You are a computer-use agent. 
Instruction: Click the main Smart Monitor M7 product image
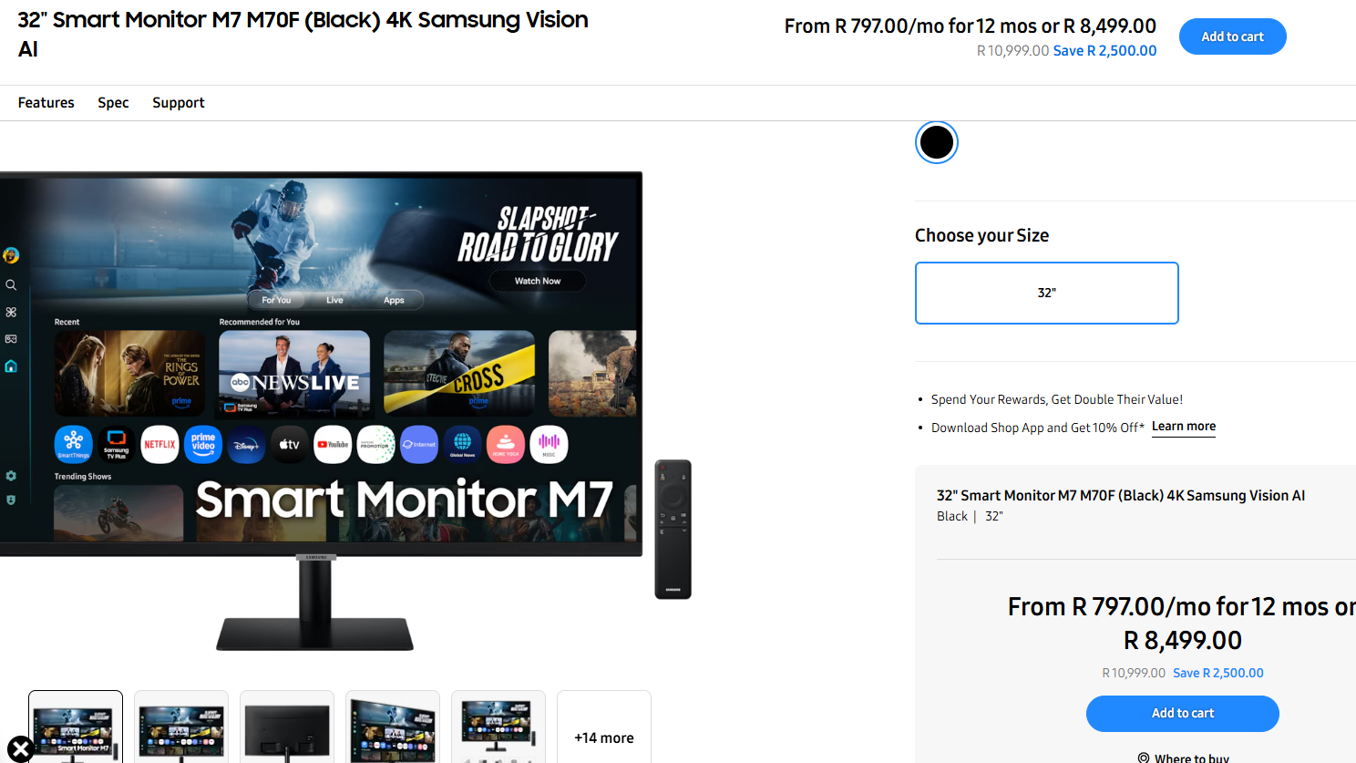click(x=321, y=410)
